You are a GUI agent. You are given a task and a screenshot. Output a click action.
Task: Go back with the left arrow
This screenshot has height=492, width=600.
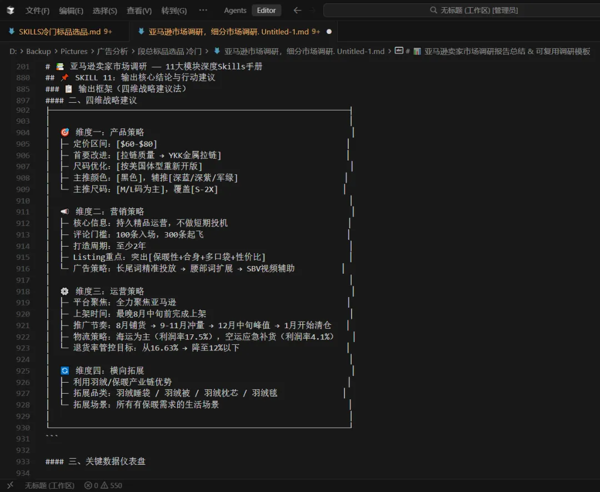pos(297,11)
